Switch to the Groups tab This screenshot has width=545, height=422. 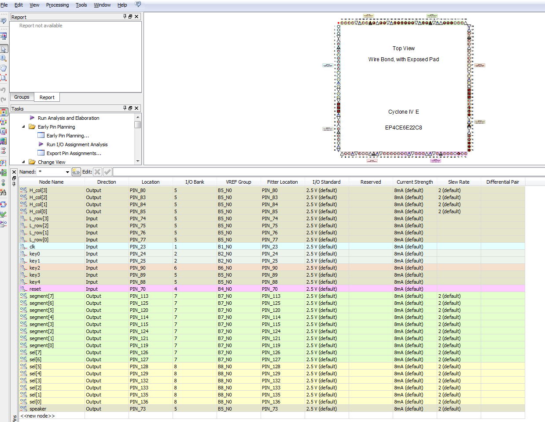(22, 97)
